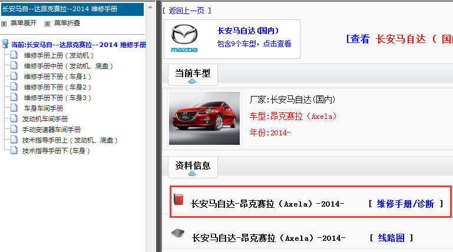Click page icon next to 发动机车间手册
The image size is (453, 252).
[14, 118]
